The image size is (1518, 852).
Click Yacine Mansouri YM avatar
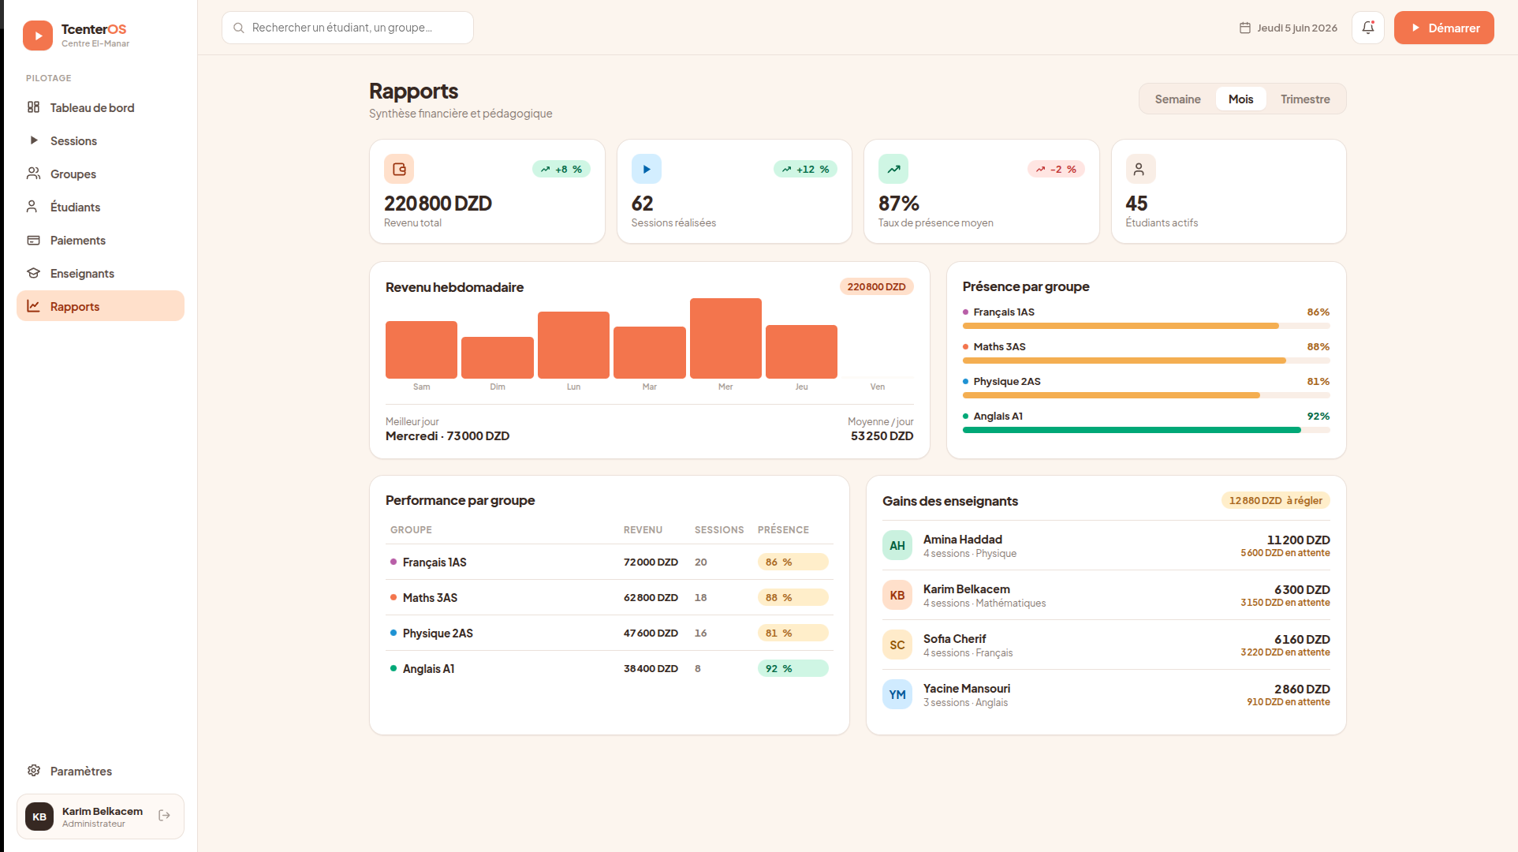tap(897, 694)
